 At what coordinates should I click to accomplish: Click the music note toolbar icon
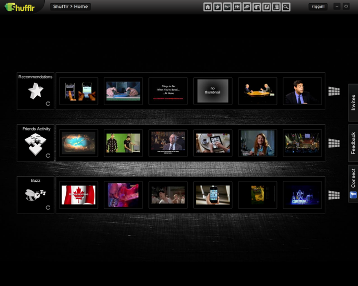click(x=266, y=7)
